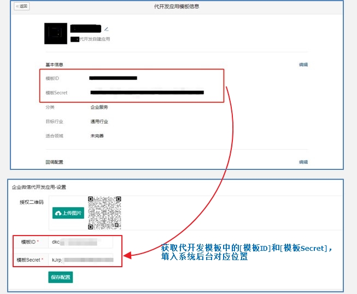Click 编辑 link in 回调配置 section
This screenshot has height=294, width=357.
(303, 162)
